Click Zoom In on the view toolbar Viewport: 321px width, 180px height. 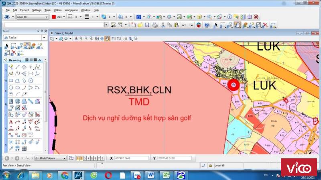click(x=81, y=38)
